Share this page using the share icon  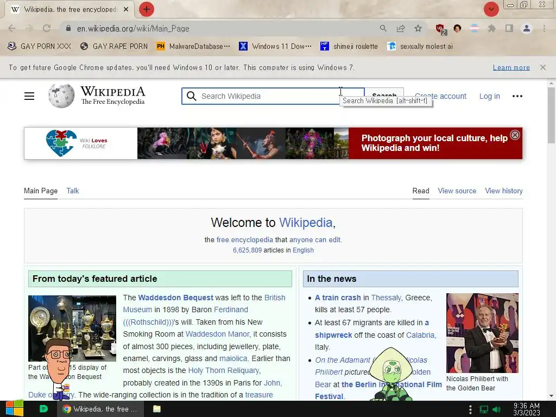401,28
